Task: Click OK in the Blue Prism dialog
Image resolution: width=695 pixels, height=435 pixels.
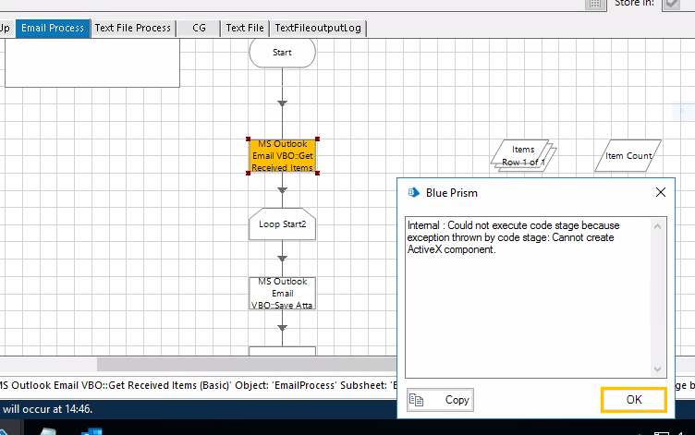Action: (x=634, y=400)
